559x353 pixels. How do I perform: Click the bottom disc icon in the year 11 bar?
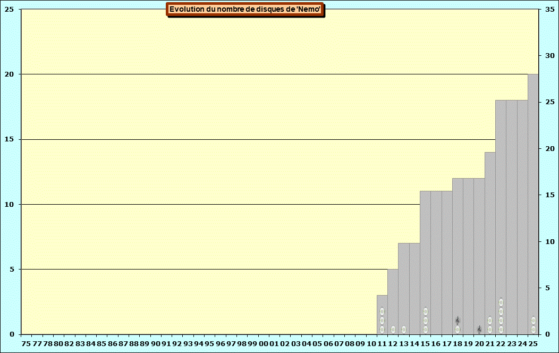click(x=382, y=330)
